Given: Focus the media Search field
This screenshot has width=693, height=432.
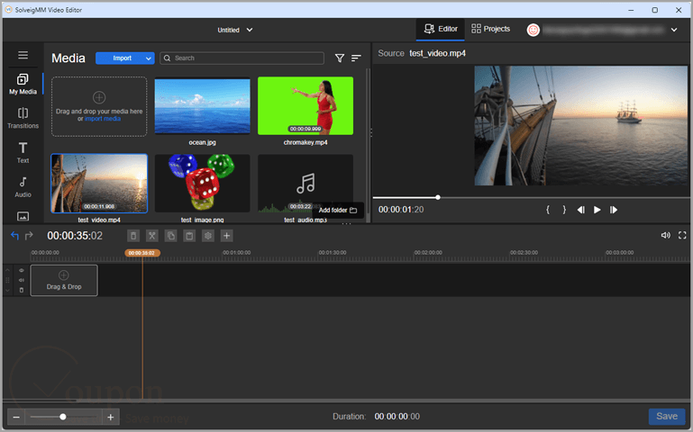Looking at the screenshot, I should point(242,58).
